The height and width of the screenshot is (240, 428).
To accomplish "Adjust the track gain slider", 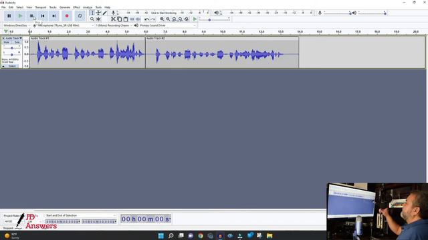I will click(12, 48).
